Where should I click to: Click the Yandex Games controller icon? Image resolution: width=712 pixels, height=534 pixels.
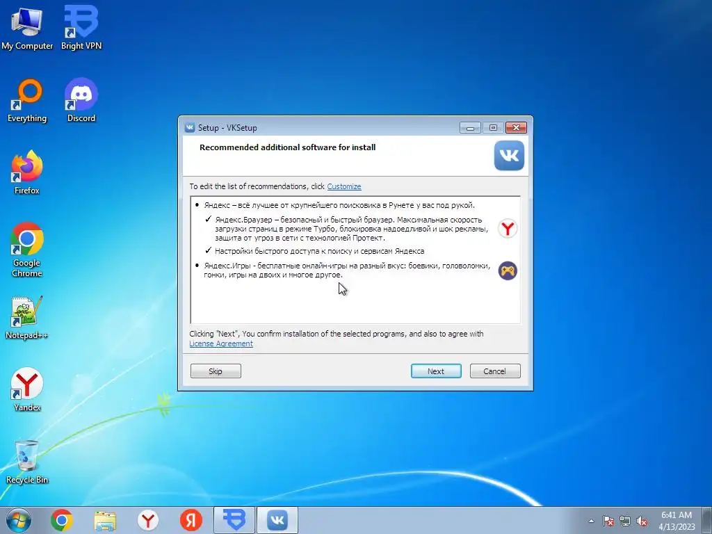pos(508,270)
